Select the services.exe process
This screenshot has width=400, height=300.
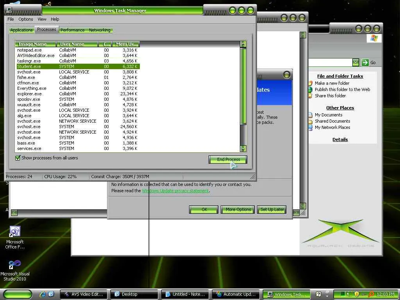pos(78,148)
